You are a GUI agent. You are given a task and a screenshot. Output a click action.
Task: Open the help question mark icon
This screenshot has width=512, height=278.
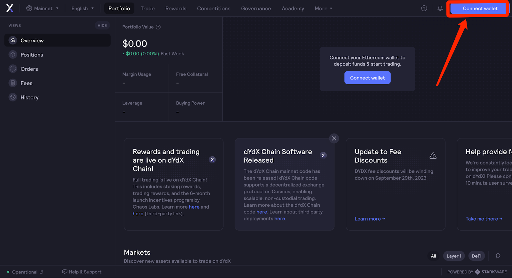click(424, 8)
